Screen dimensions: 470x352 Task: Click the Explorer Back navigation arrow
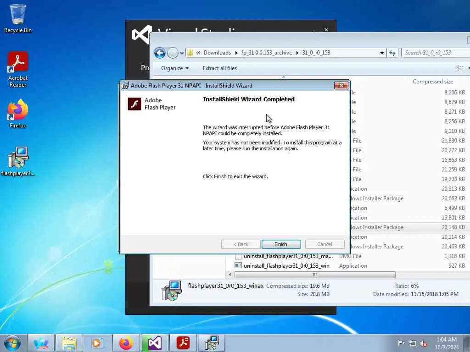tap(160, 53)
